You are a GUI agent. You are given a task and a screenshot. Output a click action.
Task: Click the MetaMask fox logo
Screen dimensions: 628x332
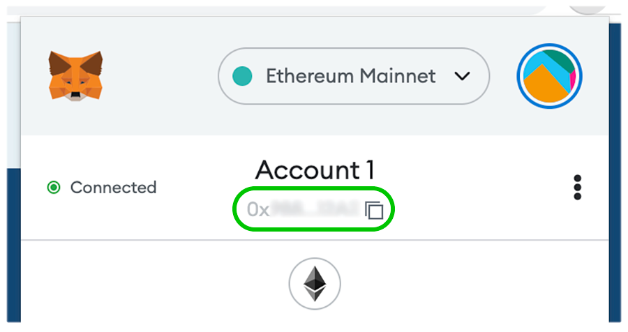[x=75, y=75]
